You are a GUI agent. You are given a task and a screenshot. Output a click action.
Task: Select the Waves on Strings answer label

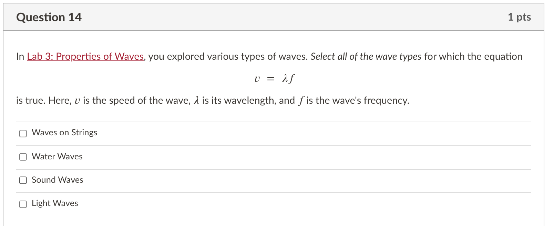coord(64,133)
